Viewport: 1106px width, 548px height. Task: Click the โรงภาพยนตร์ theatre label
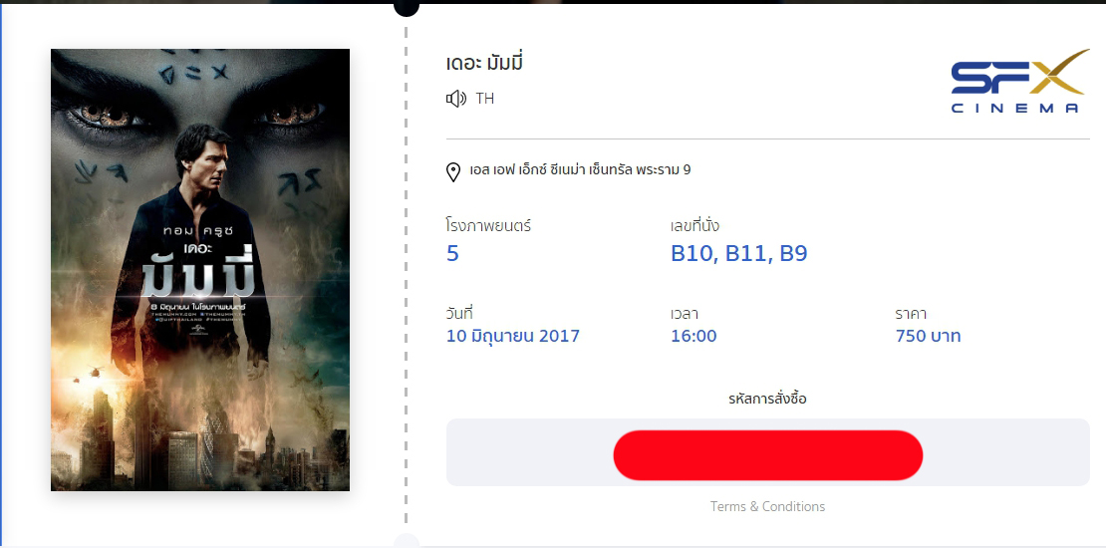[x=489, y=226]
